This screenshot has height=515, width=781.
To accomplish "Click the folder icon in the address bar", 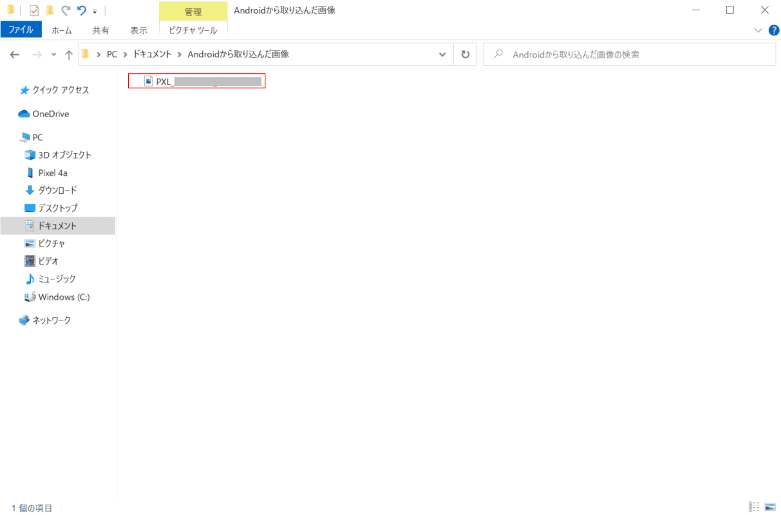I will click(x=85, y=55).
